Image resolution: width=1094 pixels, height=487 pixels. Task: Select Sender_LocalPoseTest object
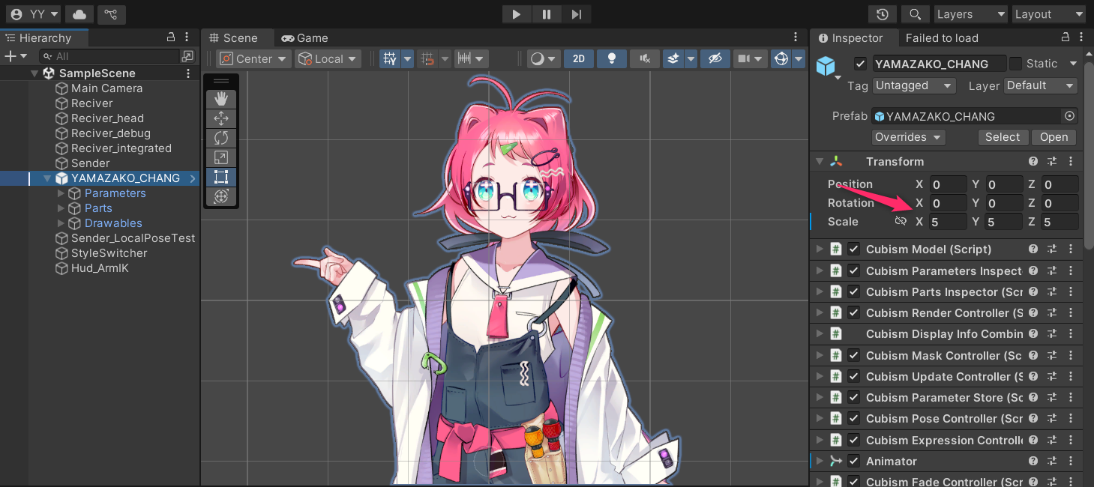click(133, 238)
